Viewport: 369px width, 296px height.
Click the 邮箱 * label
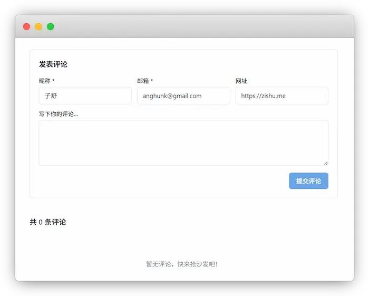tap(145, 81)
